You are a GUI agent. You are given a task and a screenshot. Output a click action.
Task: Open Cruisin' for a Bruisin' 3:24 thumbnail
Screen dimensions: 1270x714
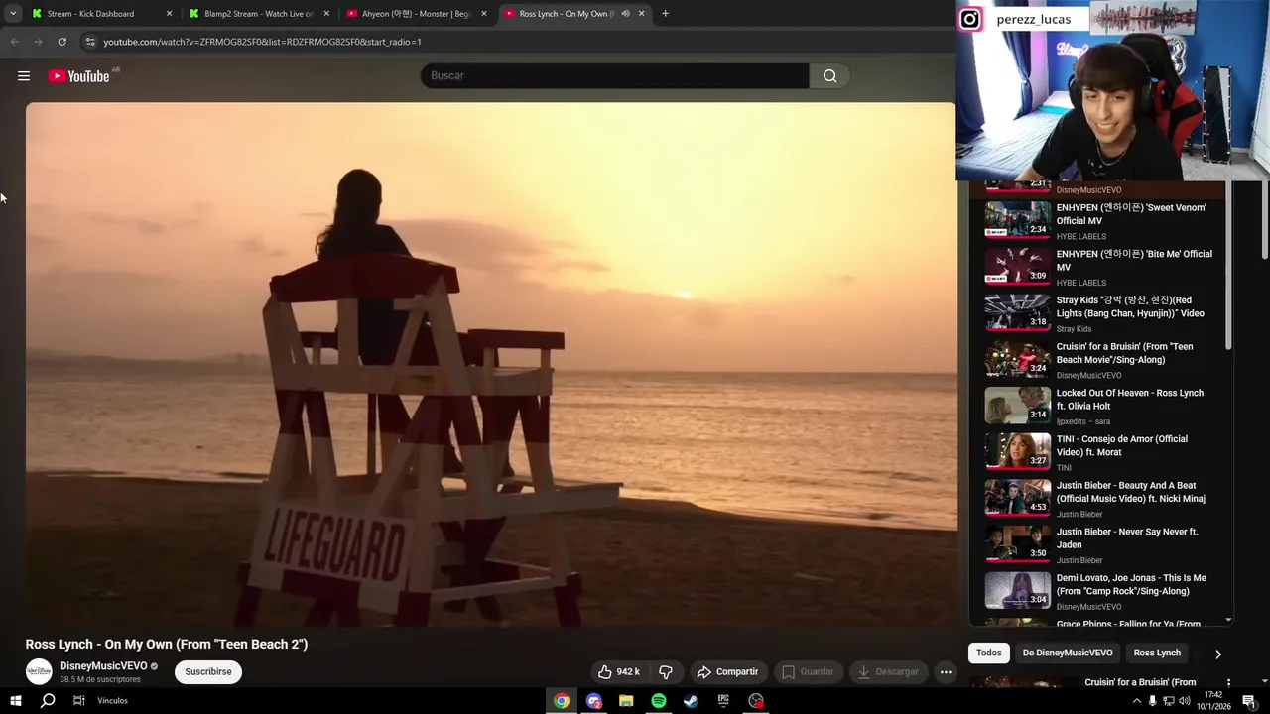1017,359
